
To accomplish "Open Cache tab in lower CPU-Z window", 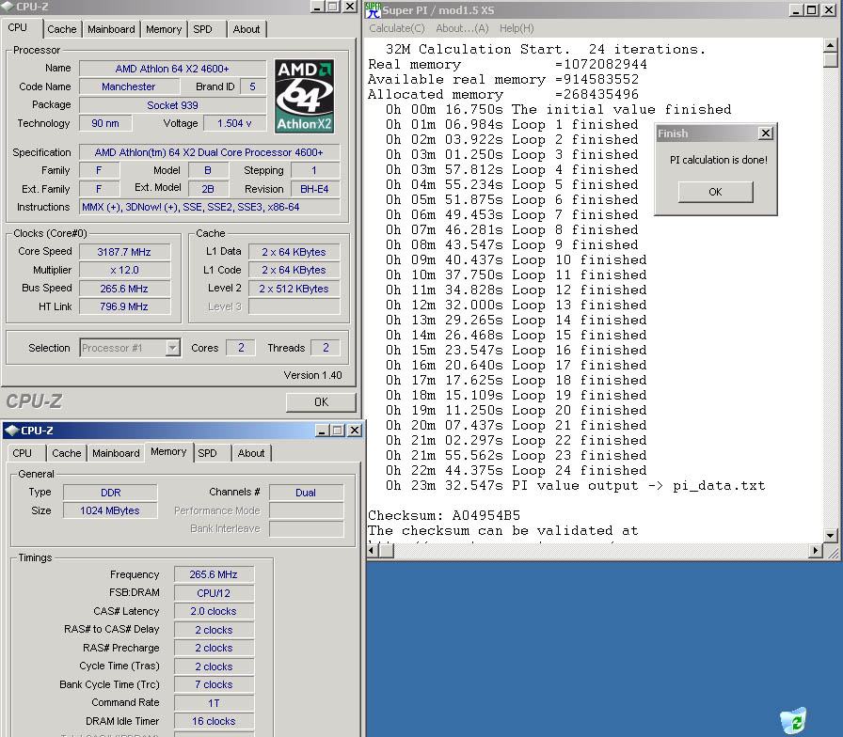I will point(67,453).
